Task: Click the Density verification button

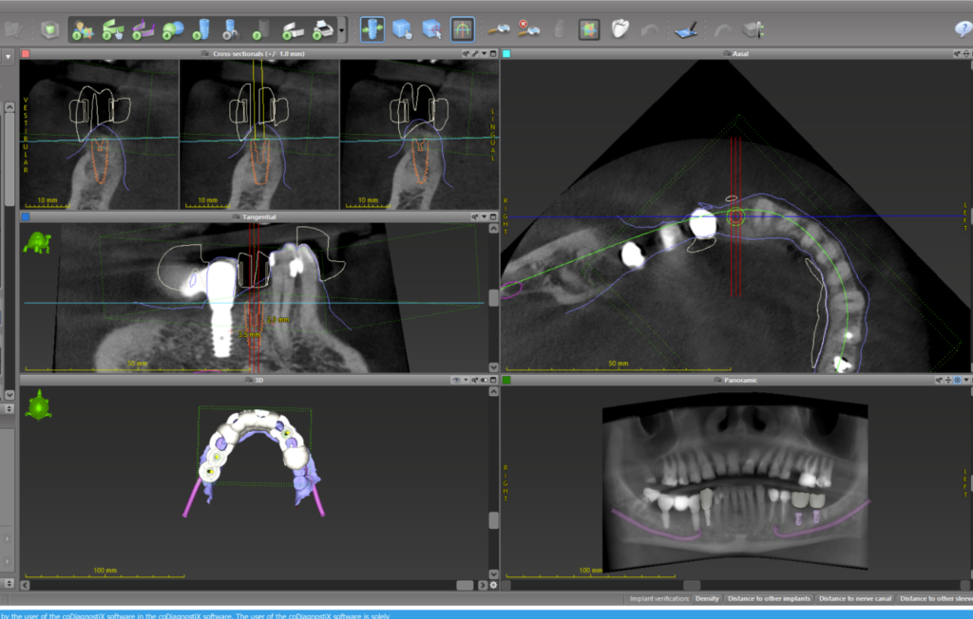Action: coord(708,599)
